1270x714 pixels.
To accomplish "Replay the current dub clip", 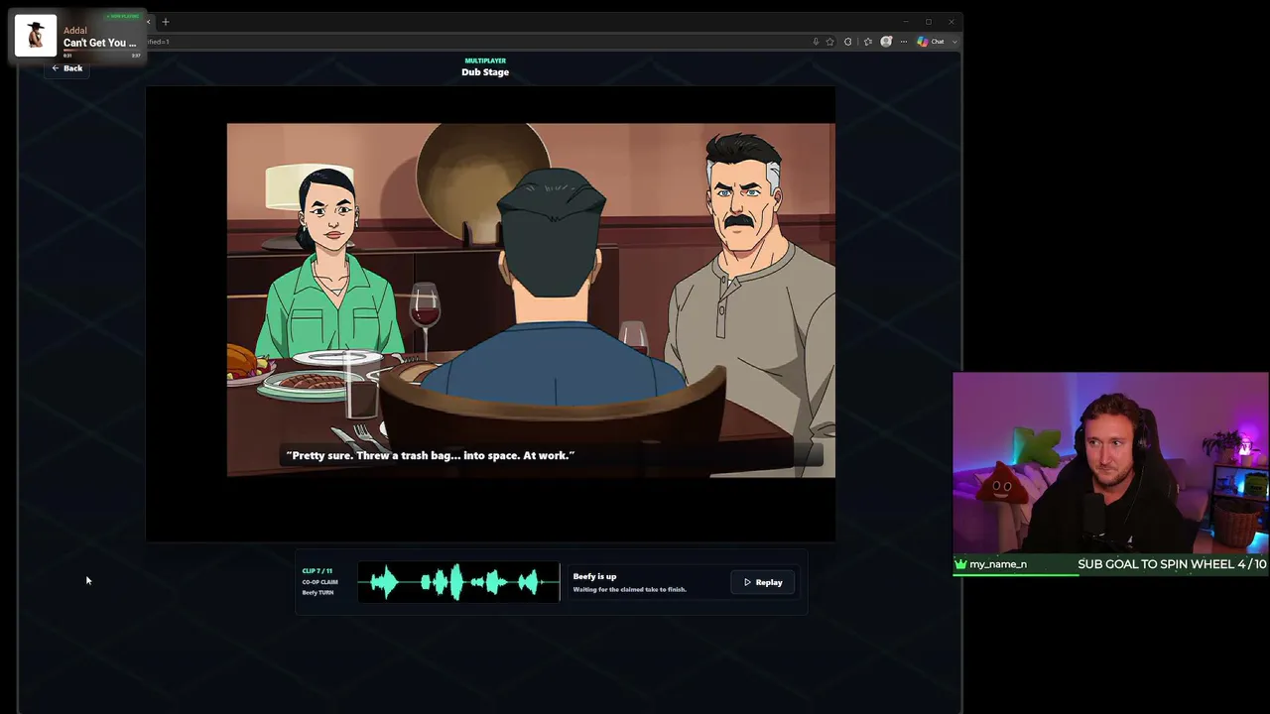I will (x=763, y=582).
